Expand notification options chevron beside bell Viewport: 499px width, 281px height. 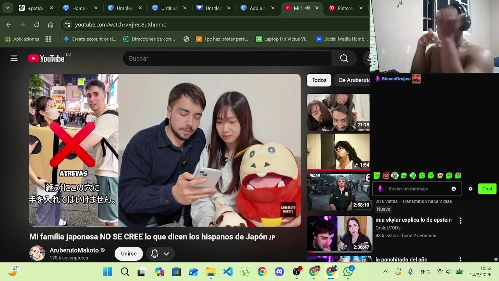point(166,254)
